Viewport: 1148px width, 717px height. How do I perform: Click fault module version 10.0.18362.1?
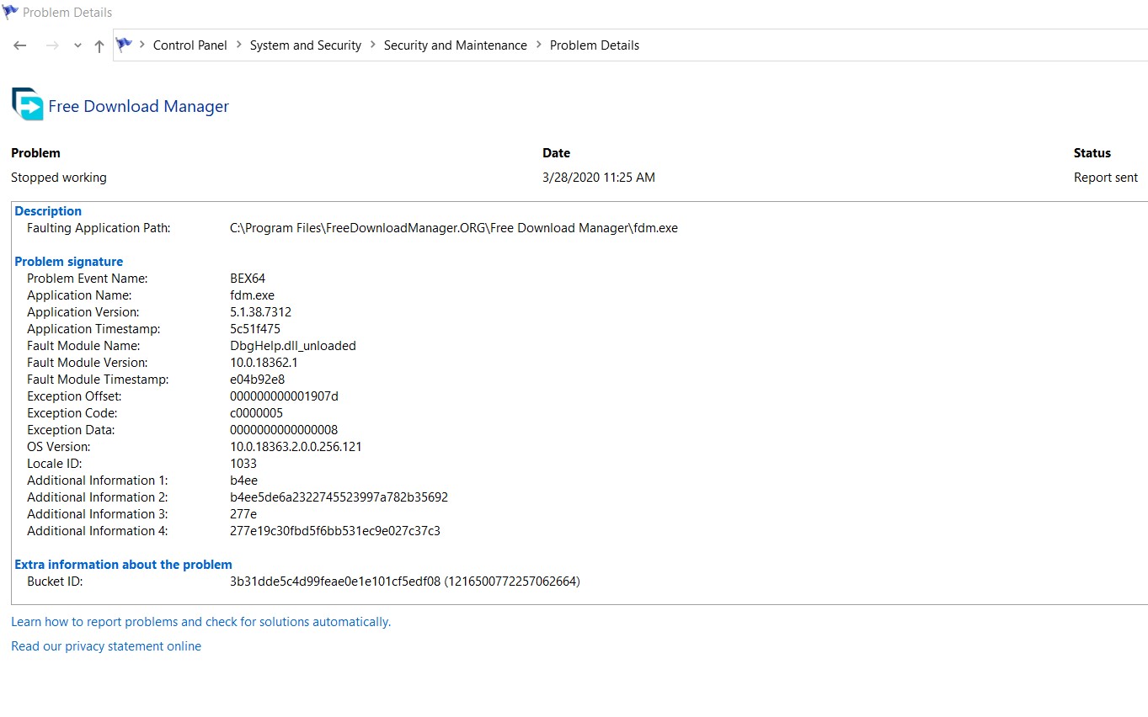click(264, 363)
